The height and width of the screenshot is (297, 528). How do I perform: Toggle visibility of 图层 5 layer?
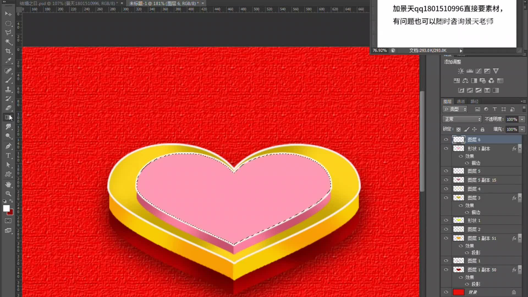click(x=446, y=171)
